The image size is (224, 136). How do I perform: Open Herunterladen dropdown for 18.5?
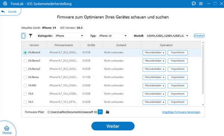(154, 102)
